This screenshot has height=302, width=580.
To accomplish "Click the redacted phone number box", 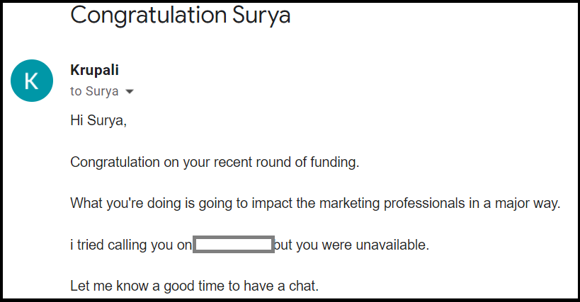I will (x=234, y=245).
